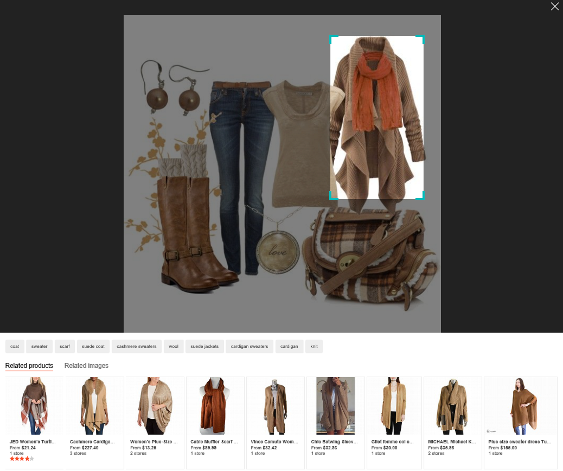The image size is (563, 471).
Task: Click bottom-right crop corner handle
Action: pos(423,198)
